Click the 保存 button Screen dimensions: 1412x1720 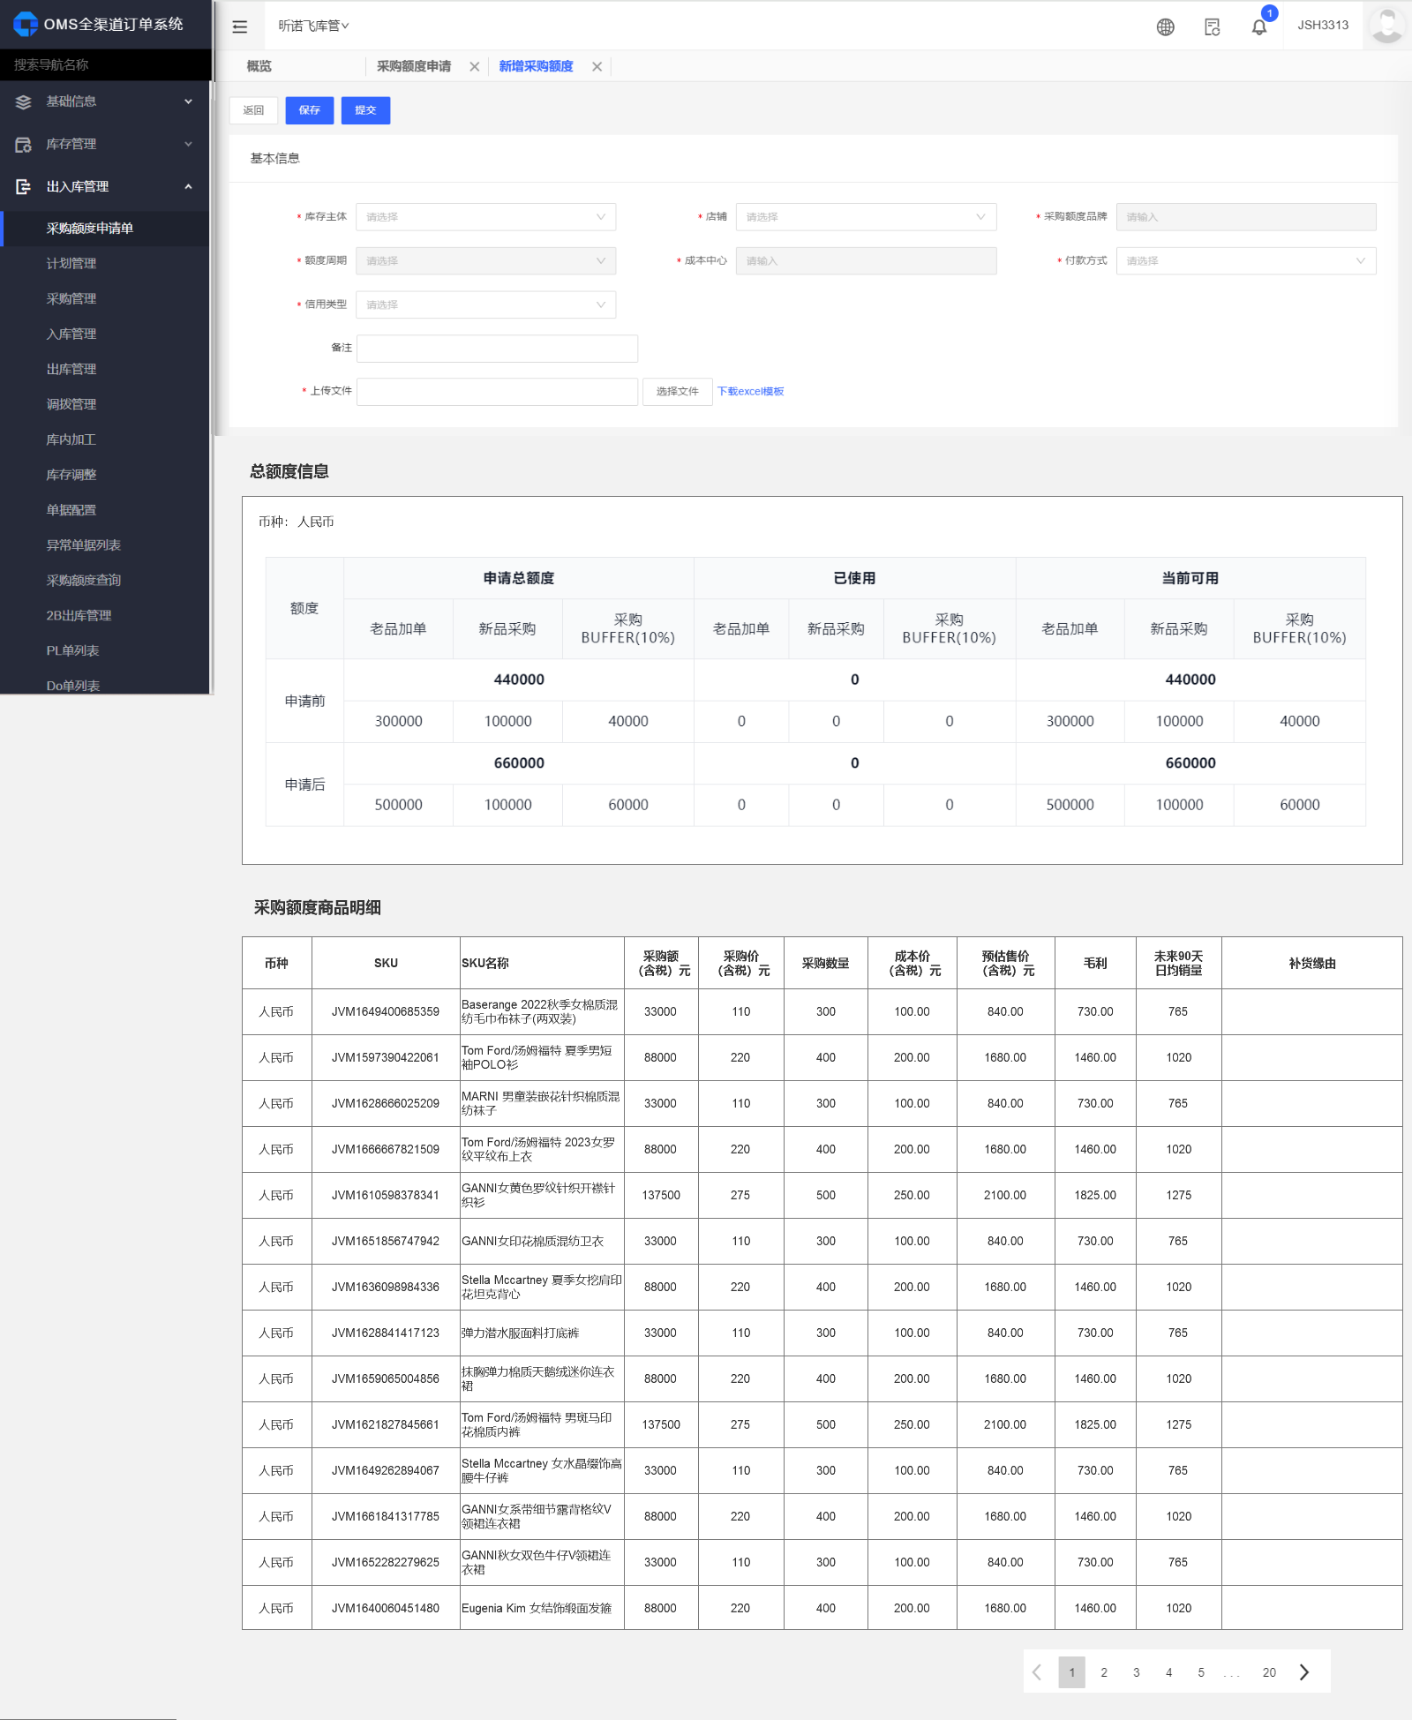click(309, 110)
